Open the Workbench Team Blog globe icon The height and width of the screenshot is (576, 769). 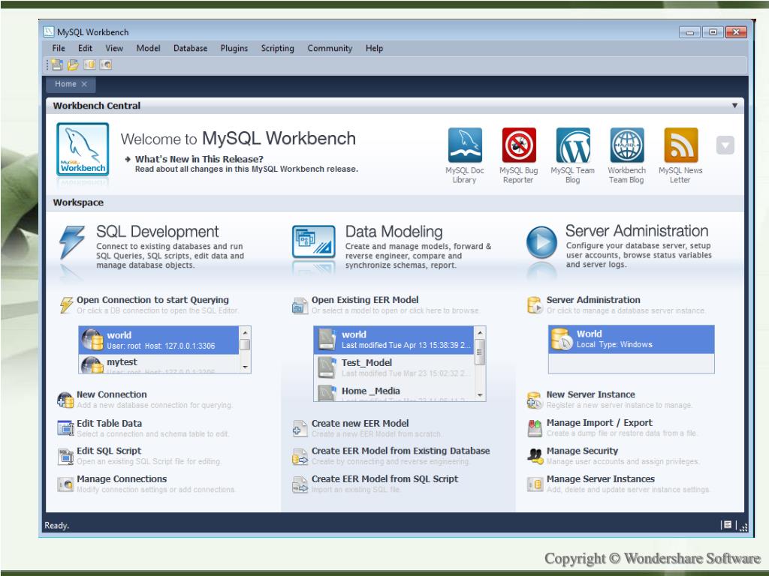pyautogui.click(x=627, y=145)
